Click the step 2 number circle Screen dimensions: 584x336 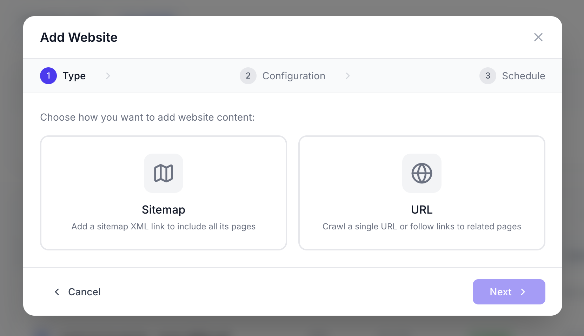point(248,76)
